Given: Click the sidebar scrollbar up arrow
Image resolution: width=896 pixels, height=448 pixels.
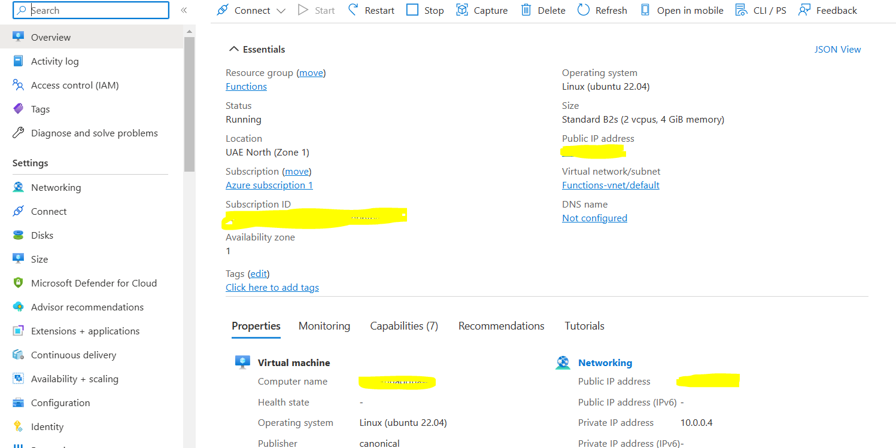Looking at the screenshot, I should pyautogui.click(x=189, y=31).
